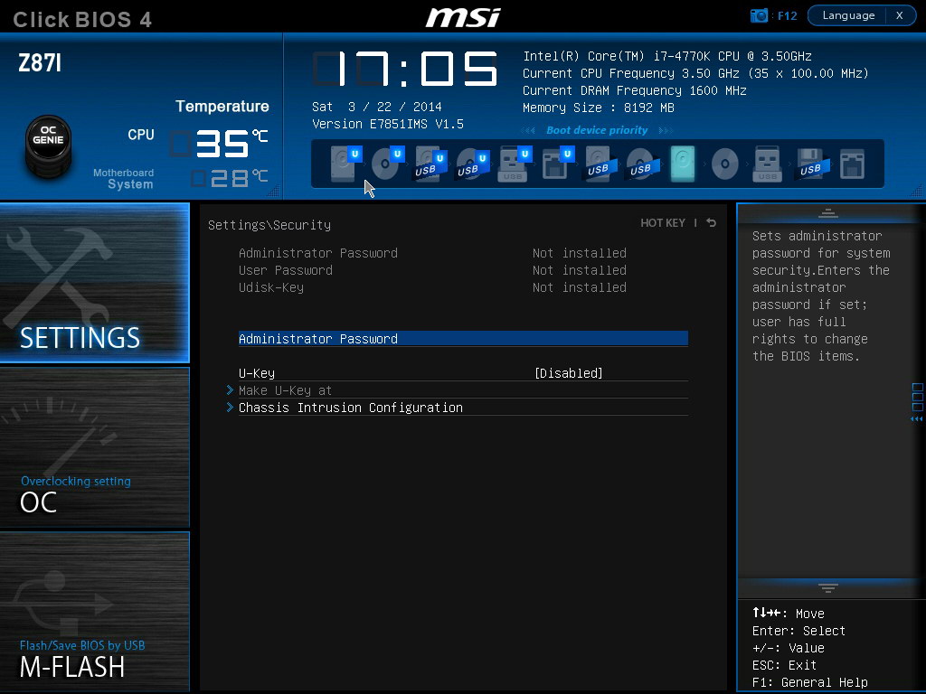Screen dimensions: 926x694
Task: Select the first UEFI hard disk boot icon
Action: [x=345, y=163]
